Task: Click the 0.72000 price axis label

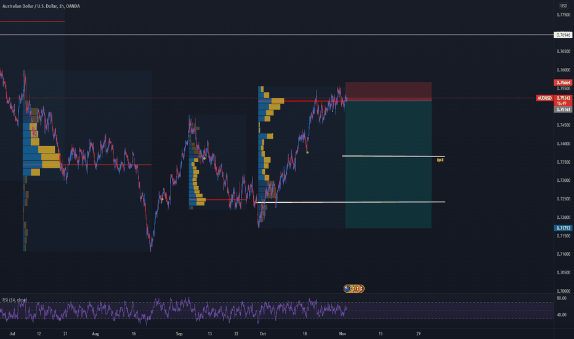Action: [x=563, y=217]
